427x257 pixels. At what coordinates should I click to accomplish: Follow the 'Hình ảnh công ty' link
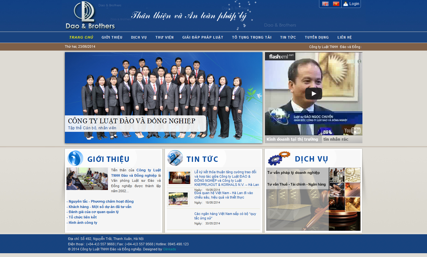83,223
